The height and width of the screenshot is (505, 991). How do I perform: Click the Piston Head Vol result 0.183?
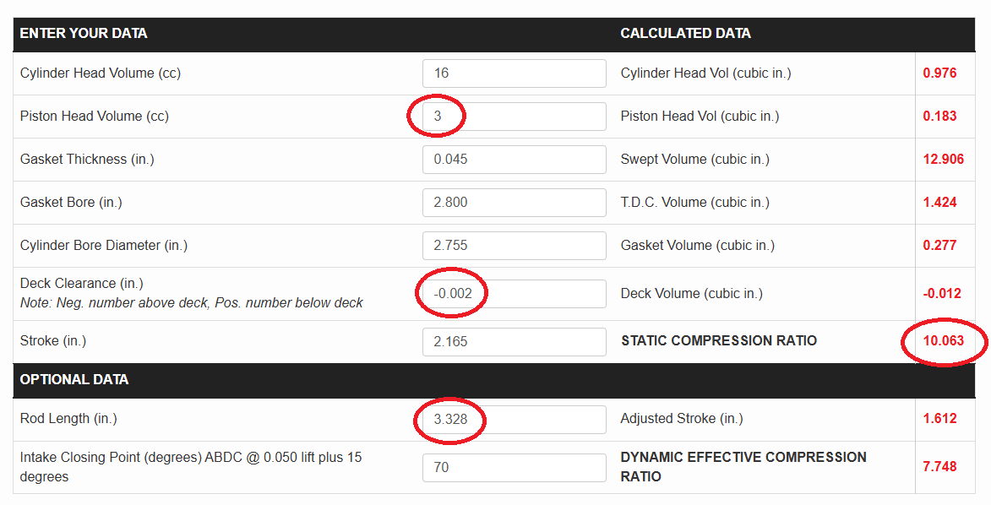coord(939,117)
